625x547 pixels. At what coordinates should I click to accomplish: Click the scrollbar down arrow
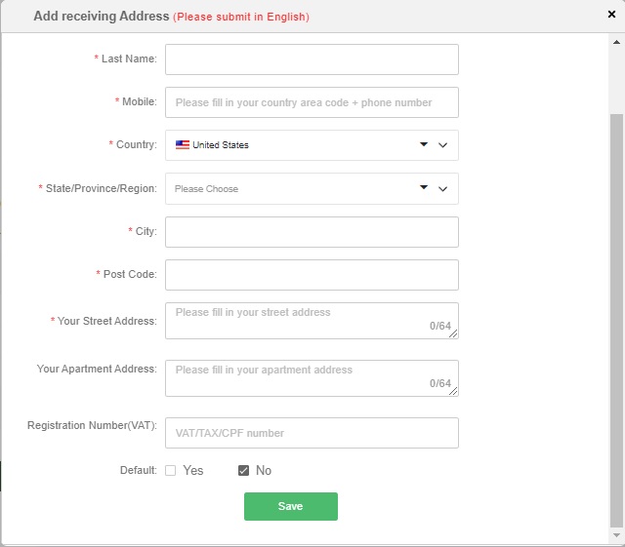click(x=616, y=535)
